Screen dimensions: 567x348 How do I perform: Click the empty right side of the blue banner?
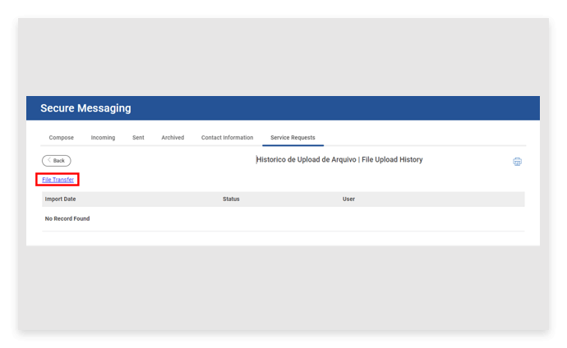[x=411, y=108]
